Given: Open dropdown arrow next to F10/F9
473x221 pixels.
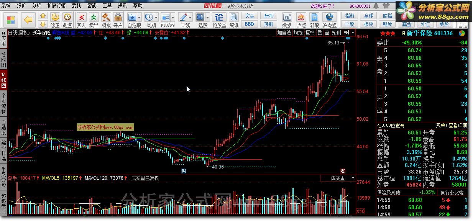Looking at the screenshot, I should 173,18.
